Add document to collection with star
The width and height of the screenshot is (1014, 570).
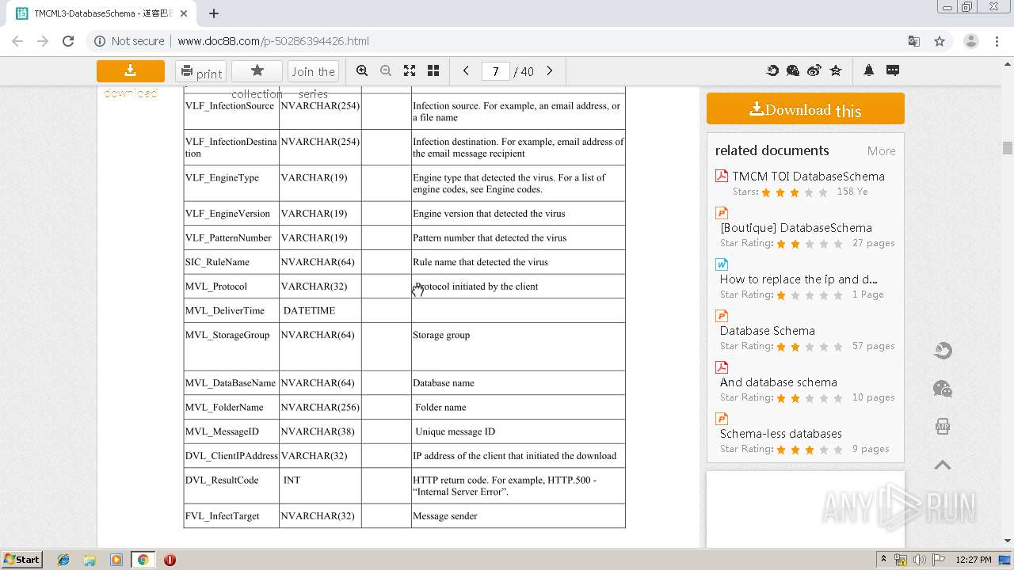coord(257,71)
